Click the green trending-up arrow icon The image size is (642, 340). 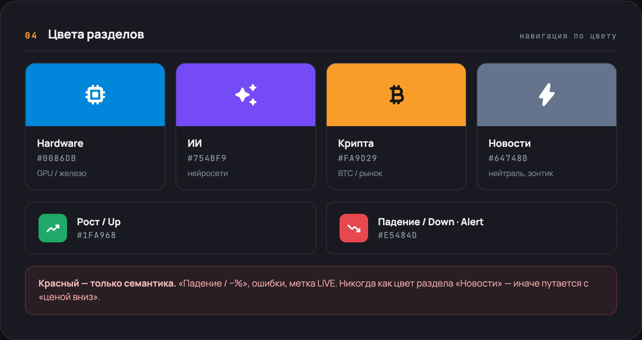click(x=53, y=228)
